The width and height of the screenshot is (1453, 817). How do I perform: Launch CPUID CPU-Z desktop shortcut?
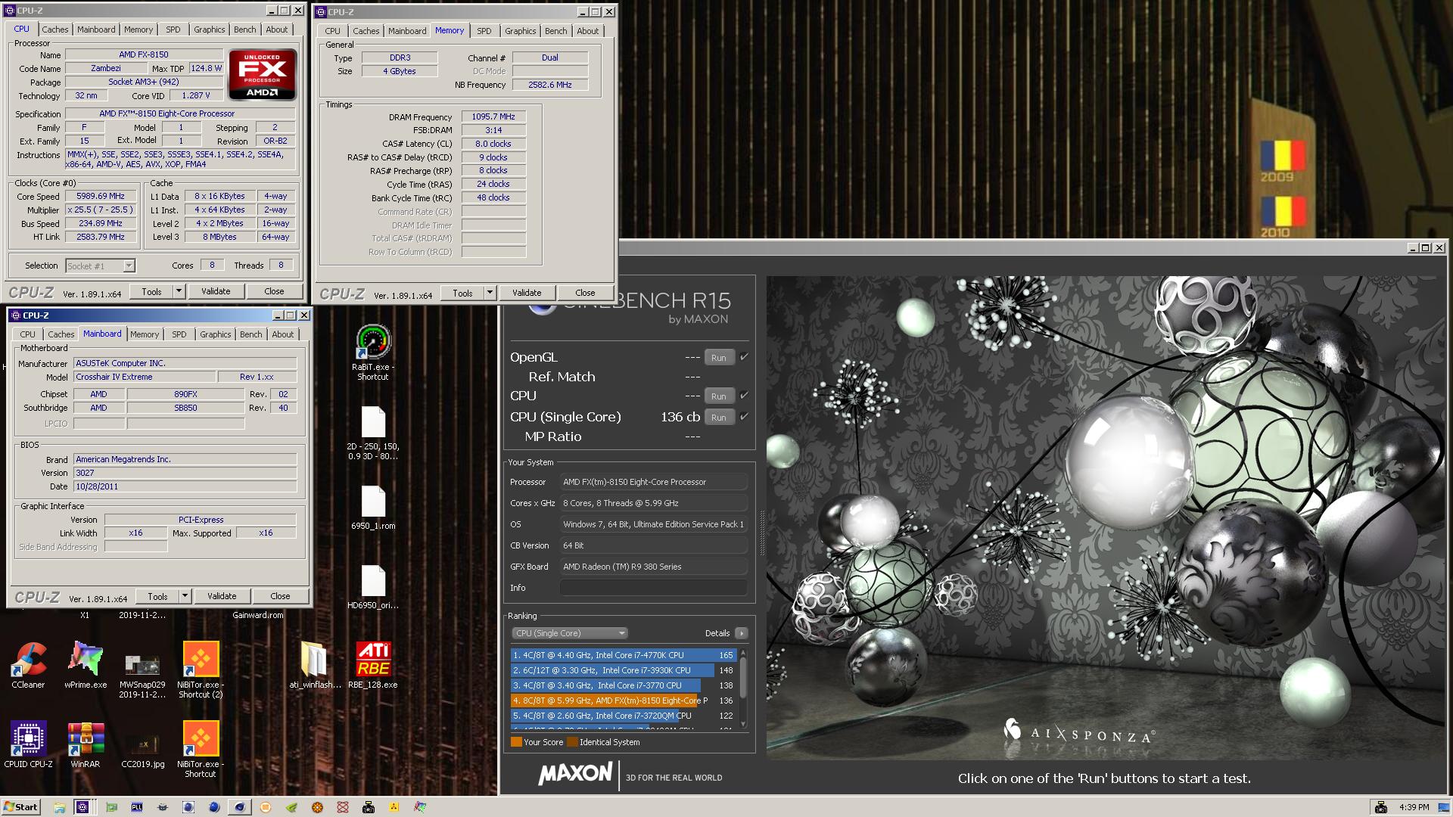[28, 744]
